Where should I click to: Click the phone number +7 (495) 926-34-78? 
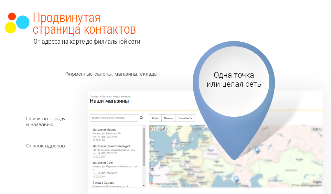click(107, 173)
